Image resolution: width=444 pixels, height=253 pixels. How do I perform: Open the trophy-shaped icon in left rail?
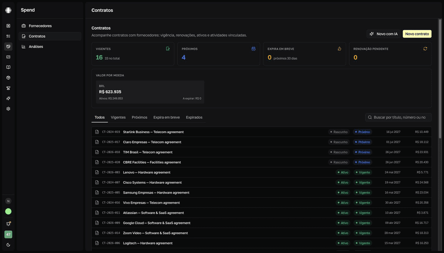point(8,88)
